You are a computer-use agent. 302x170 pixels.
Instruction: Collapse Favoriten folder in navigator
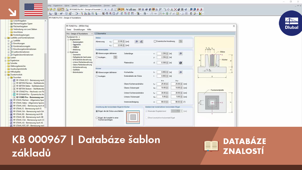tap(9, 78)
